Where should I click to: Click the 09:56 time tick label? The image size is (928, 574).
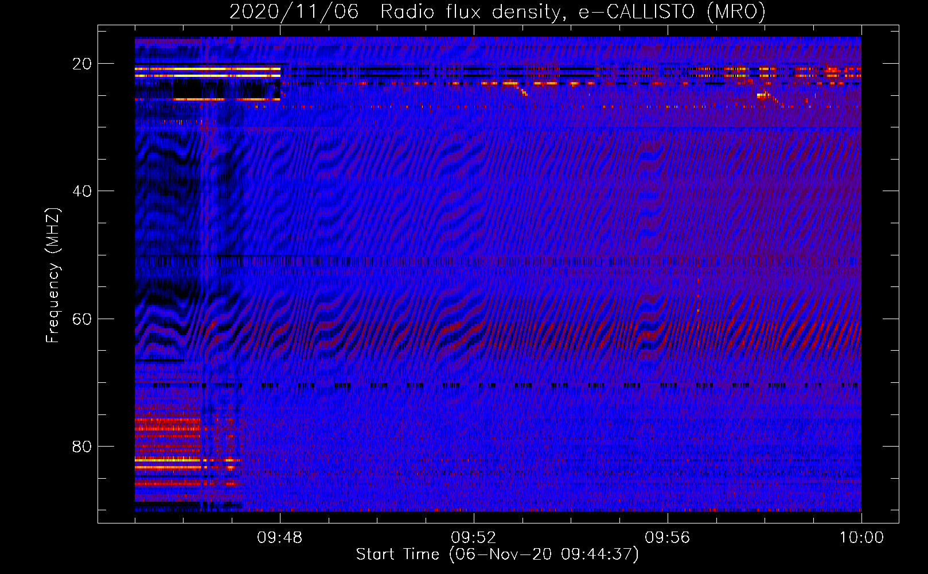point(667,538)
